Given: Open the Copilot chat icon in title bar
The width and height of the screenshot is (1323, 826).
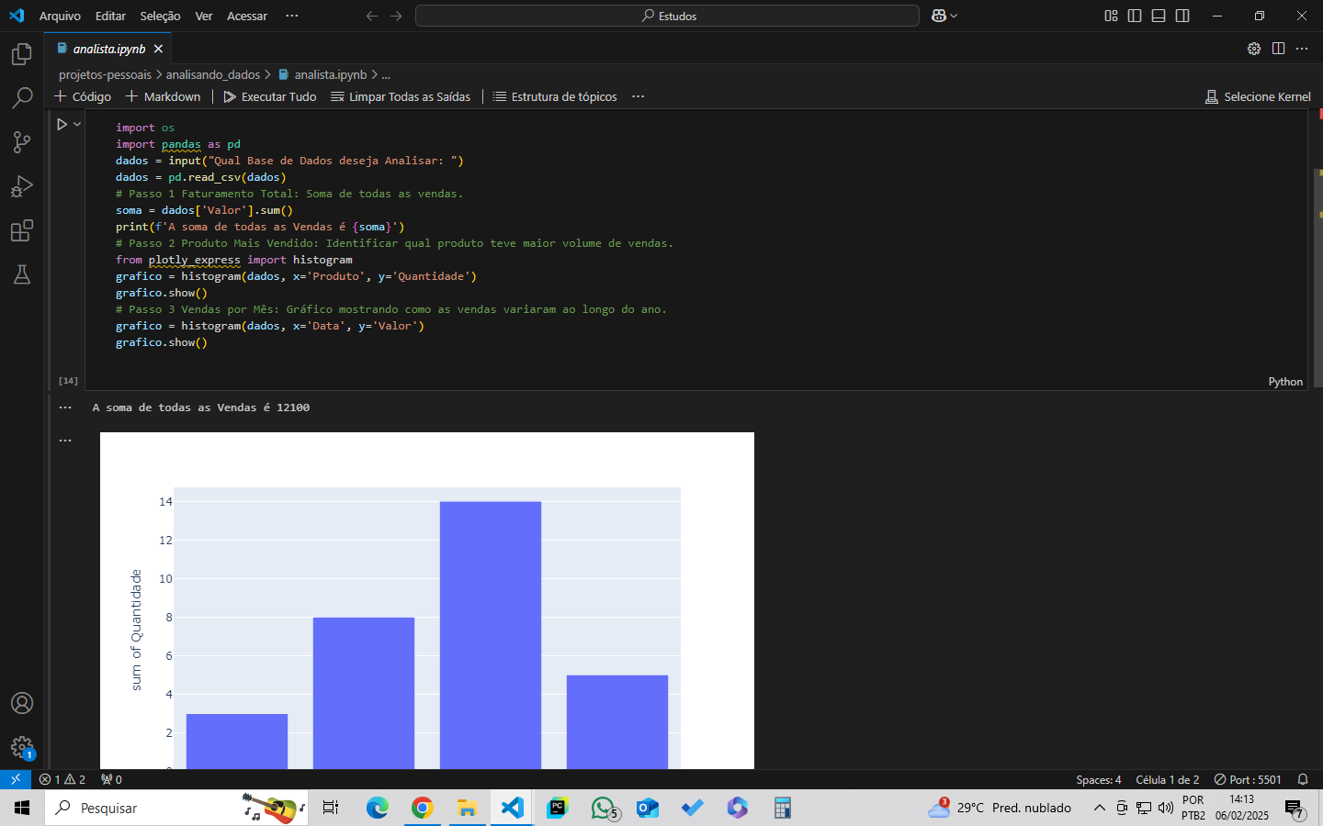Looking at the screenshot, I should [x=939, y=16].
